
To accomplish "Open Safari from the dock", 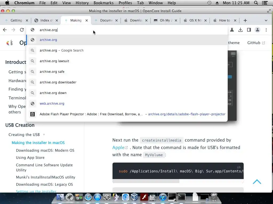I will 88,197.
